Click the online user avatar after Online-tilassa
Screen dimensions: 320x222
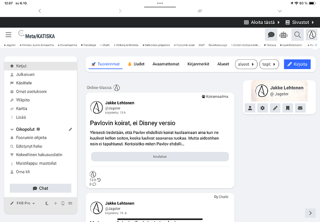[x=116, y=88]
